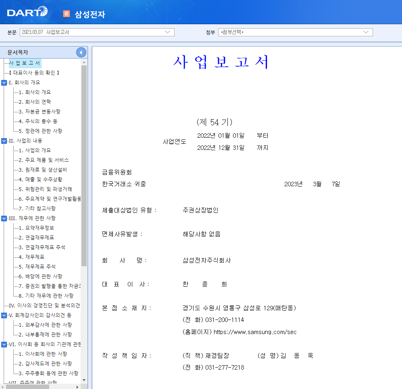This screenshot has width=402, height=389.
Task: Select 1. 외부감사에 관한 사항
Action: pyautogui.click(x=45, y=325)
